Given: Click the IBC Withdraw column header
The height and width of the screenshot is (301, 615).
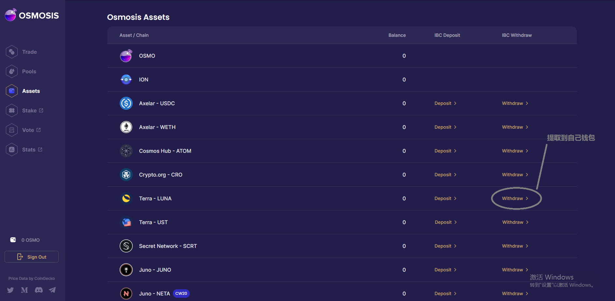Looking at the screenshot, I should 517,35.
